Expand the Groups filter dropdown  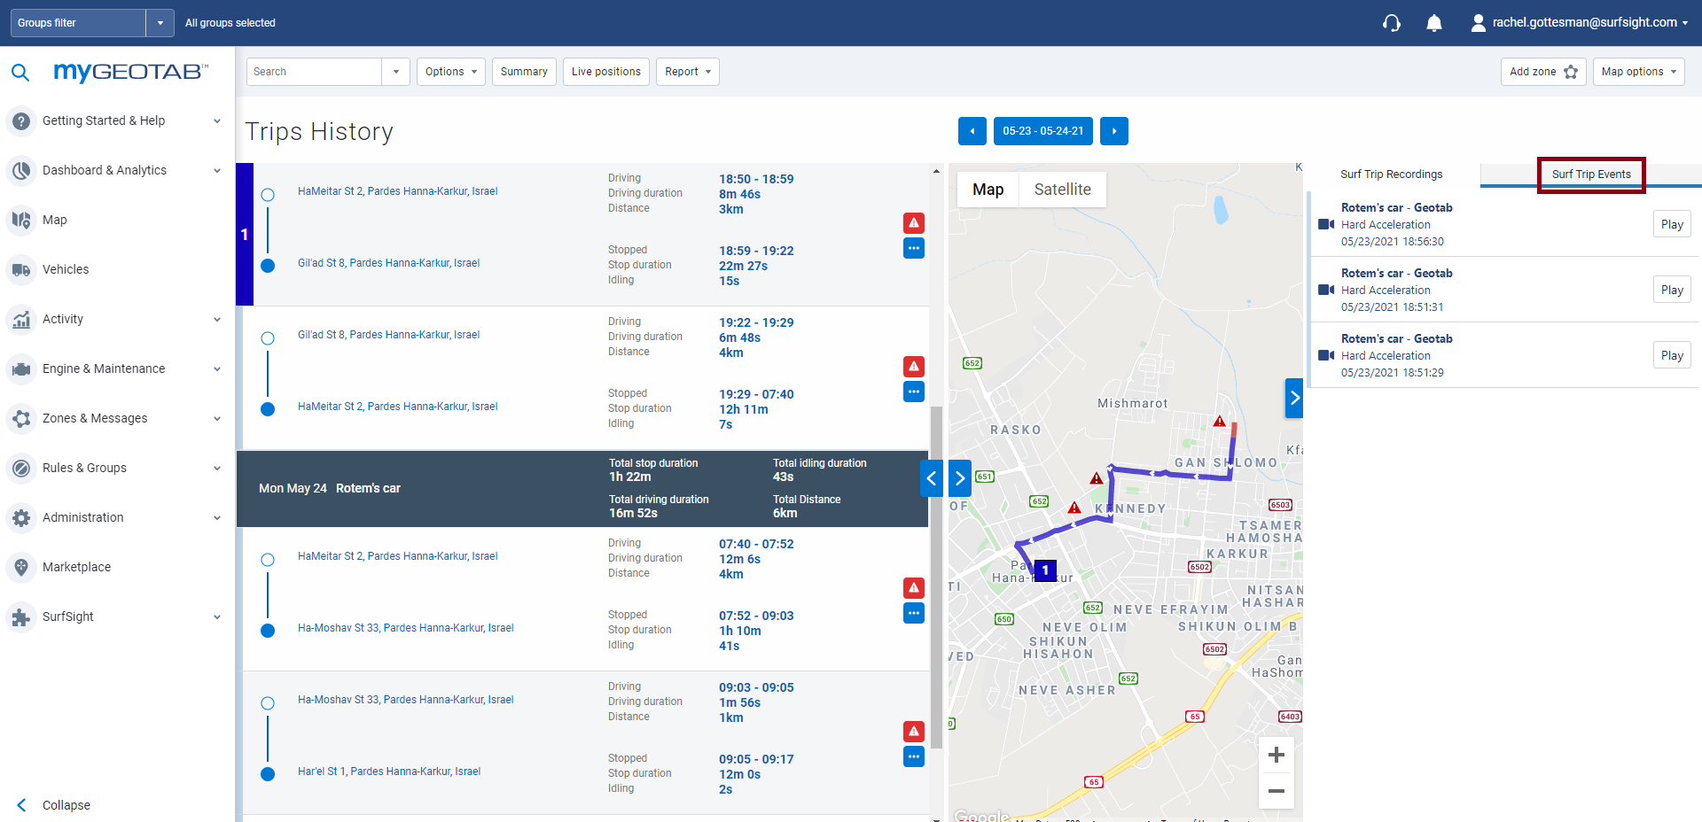[160, 23]
